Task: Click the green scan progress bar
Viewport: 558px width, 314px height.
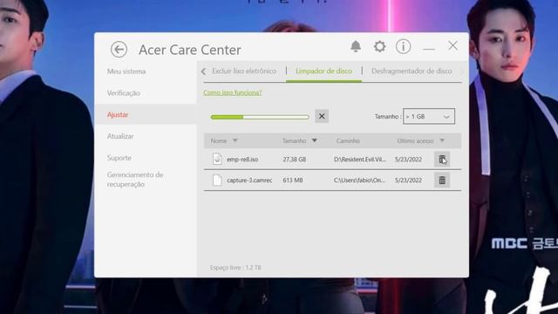Action: 260,117
